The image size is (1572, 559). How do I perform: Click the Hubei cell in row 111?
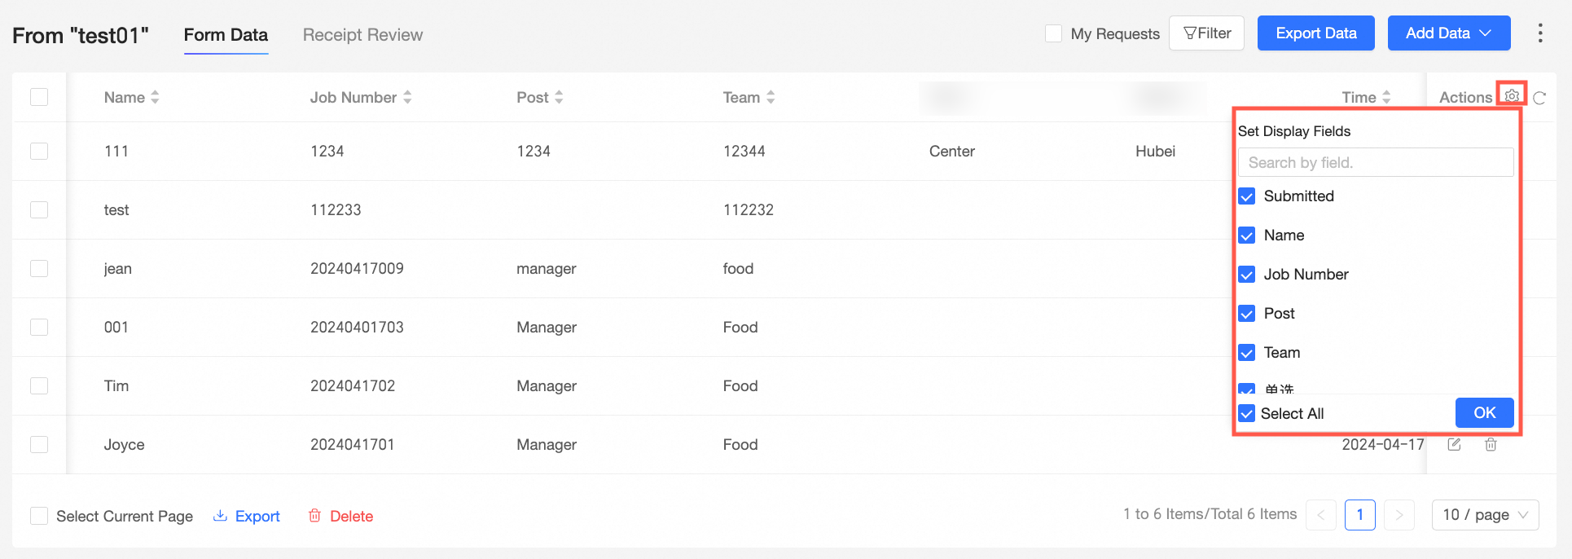[1155, 151]
